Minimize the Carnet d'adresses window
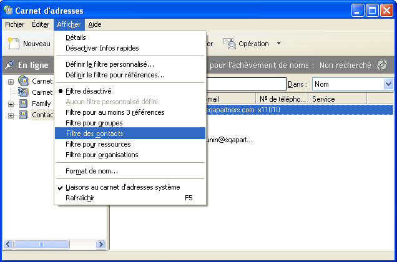 [x=358, y=11]
